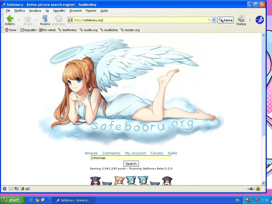272x204 pixels.
Task: Click the Avanti forward arrow button
Action: click(x=28, y=20)
